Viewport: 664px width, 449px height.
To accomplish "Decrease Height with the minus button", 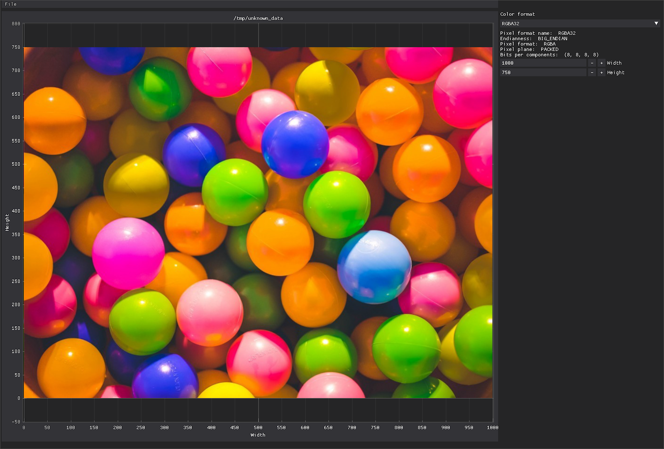I will point(592,73).
